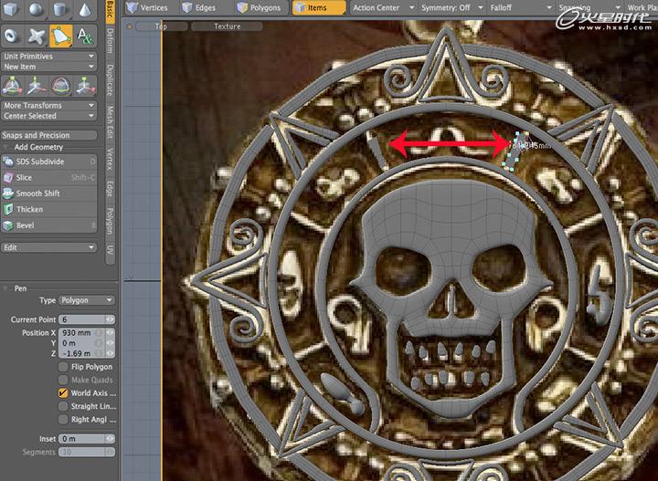Click the Edges mode cube icon
658x481 pixels.
[x=187, y=7]
